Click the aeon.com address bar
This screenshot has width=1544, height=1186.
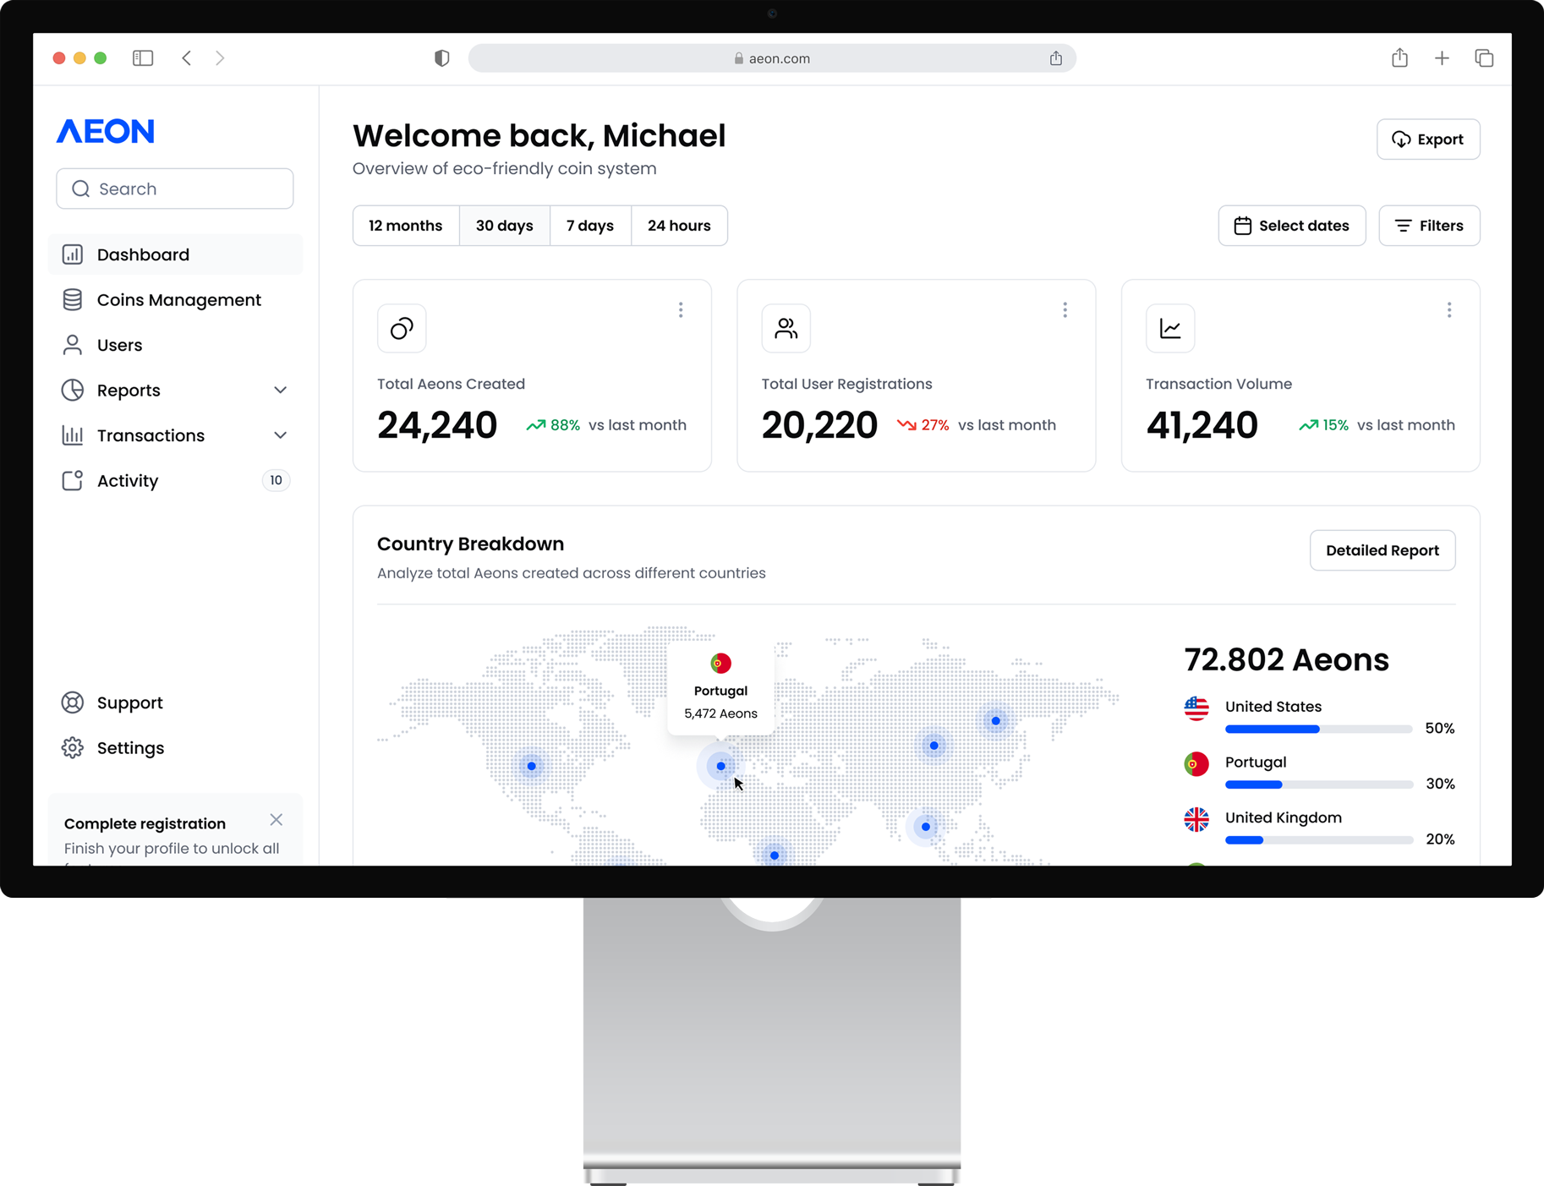(772, 58)
